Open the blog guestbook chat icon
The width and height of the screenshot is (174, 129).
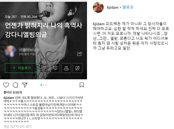(x=55, y=68)
